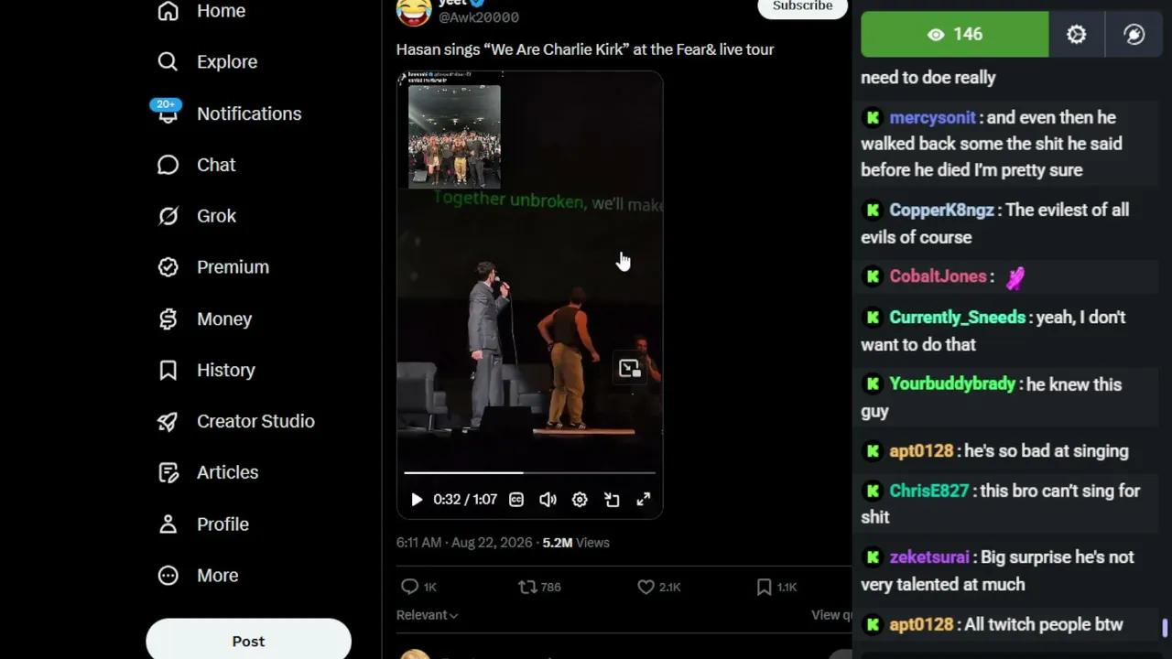Select the username Yourbuddybrady in chat

pyautogui.click(x=952, y=384)
